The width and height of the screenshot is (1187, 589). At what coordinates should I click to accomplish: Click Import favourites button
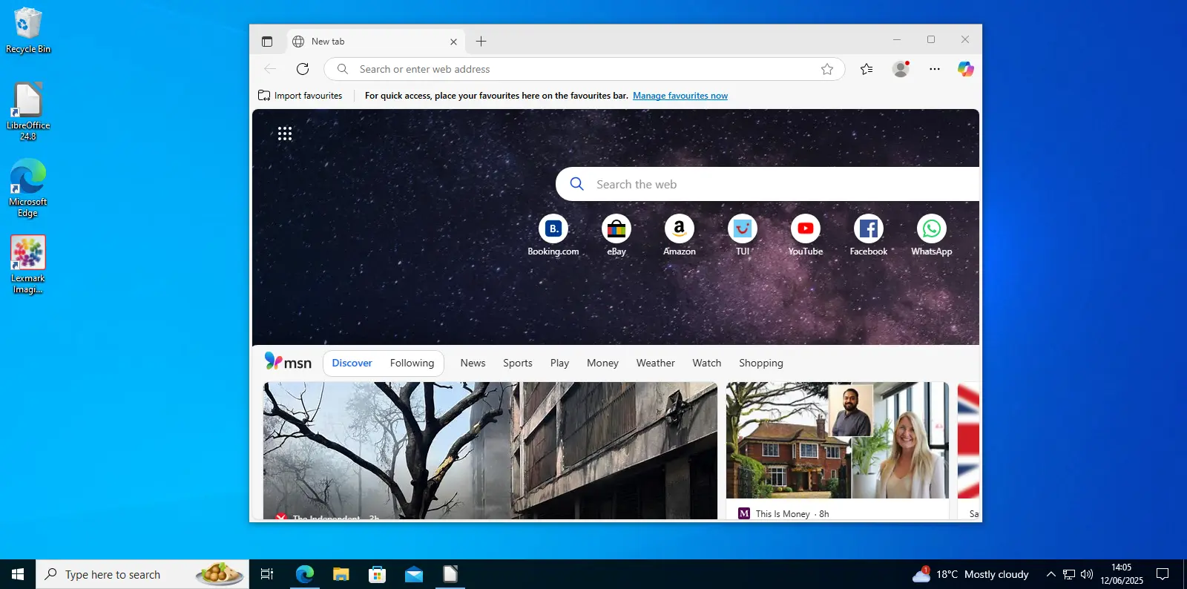[300, 96]
